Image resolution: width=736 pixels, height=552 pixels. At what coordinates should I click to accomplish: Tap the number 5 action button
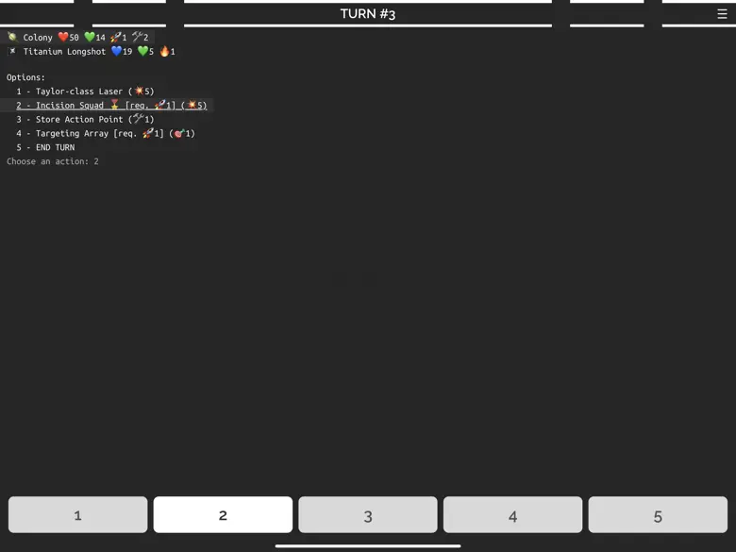point(658,515)
